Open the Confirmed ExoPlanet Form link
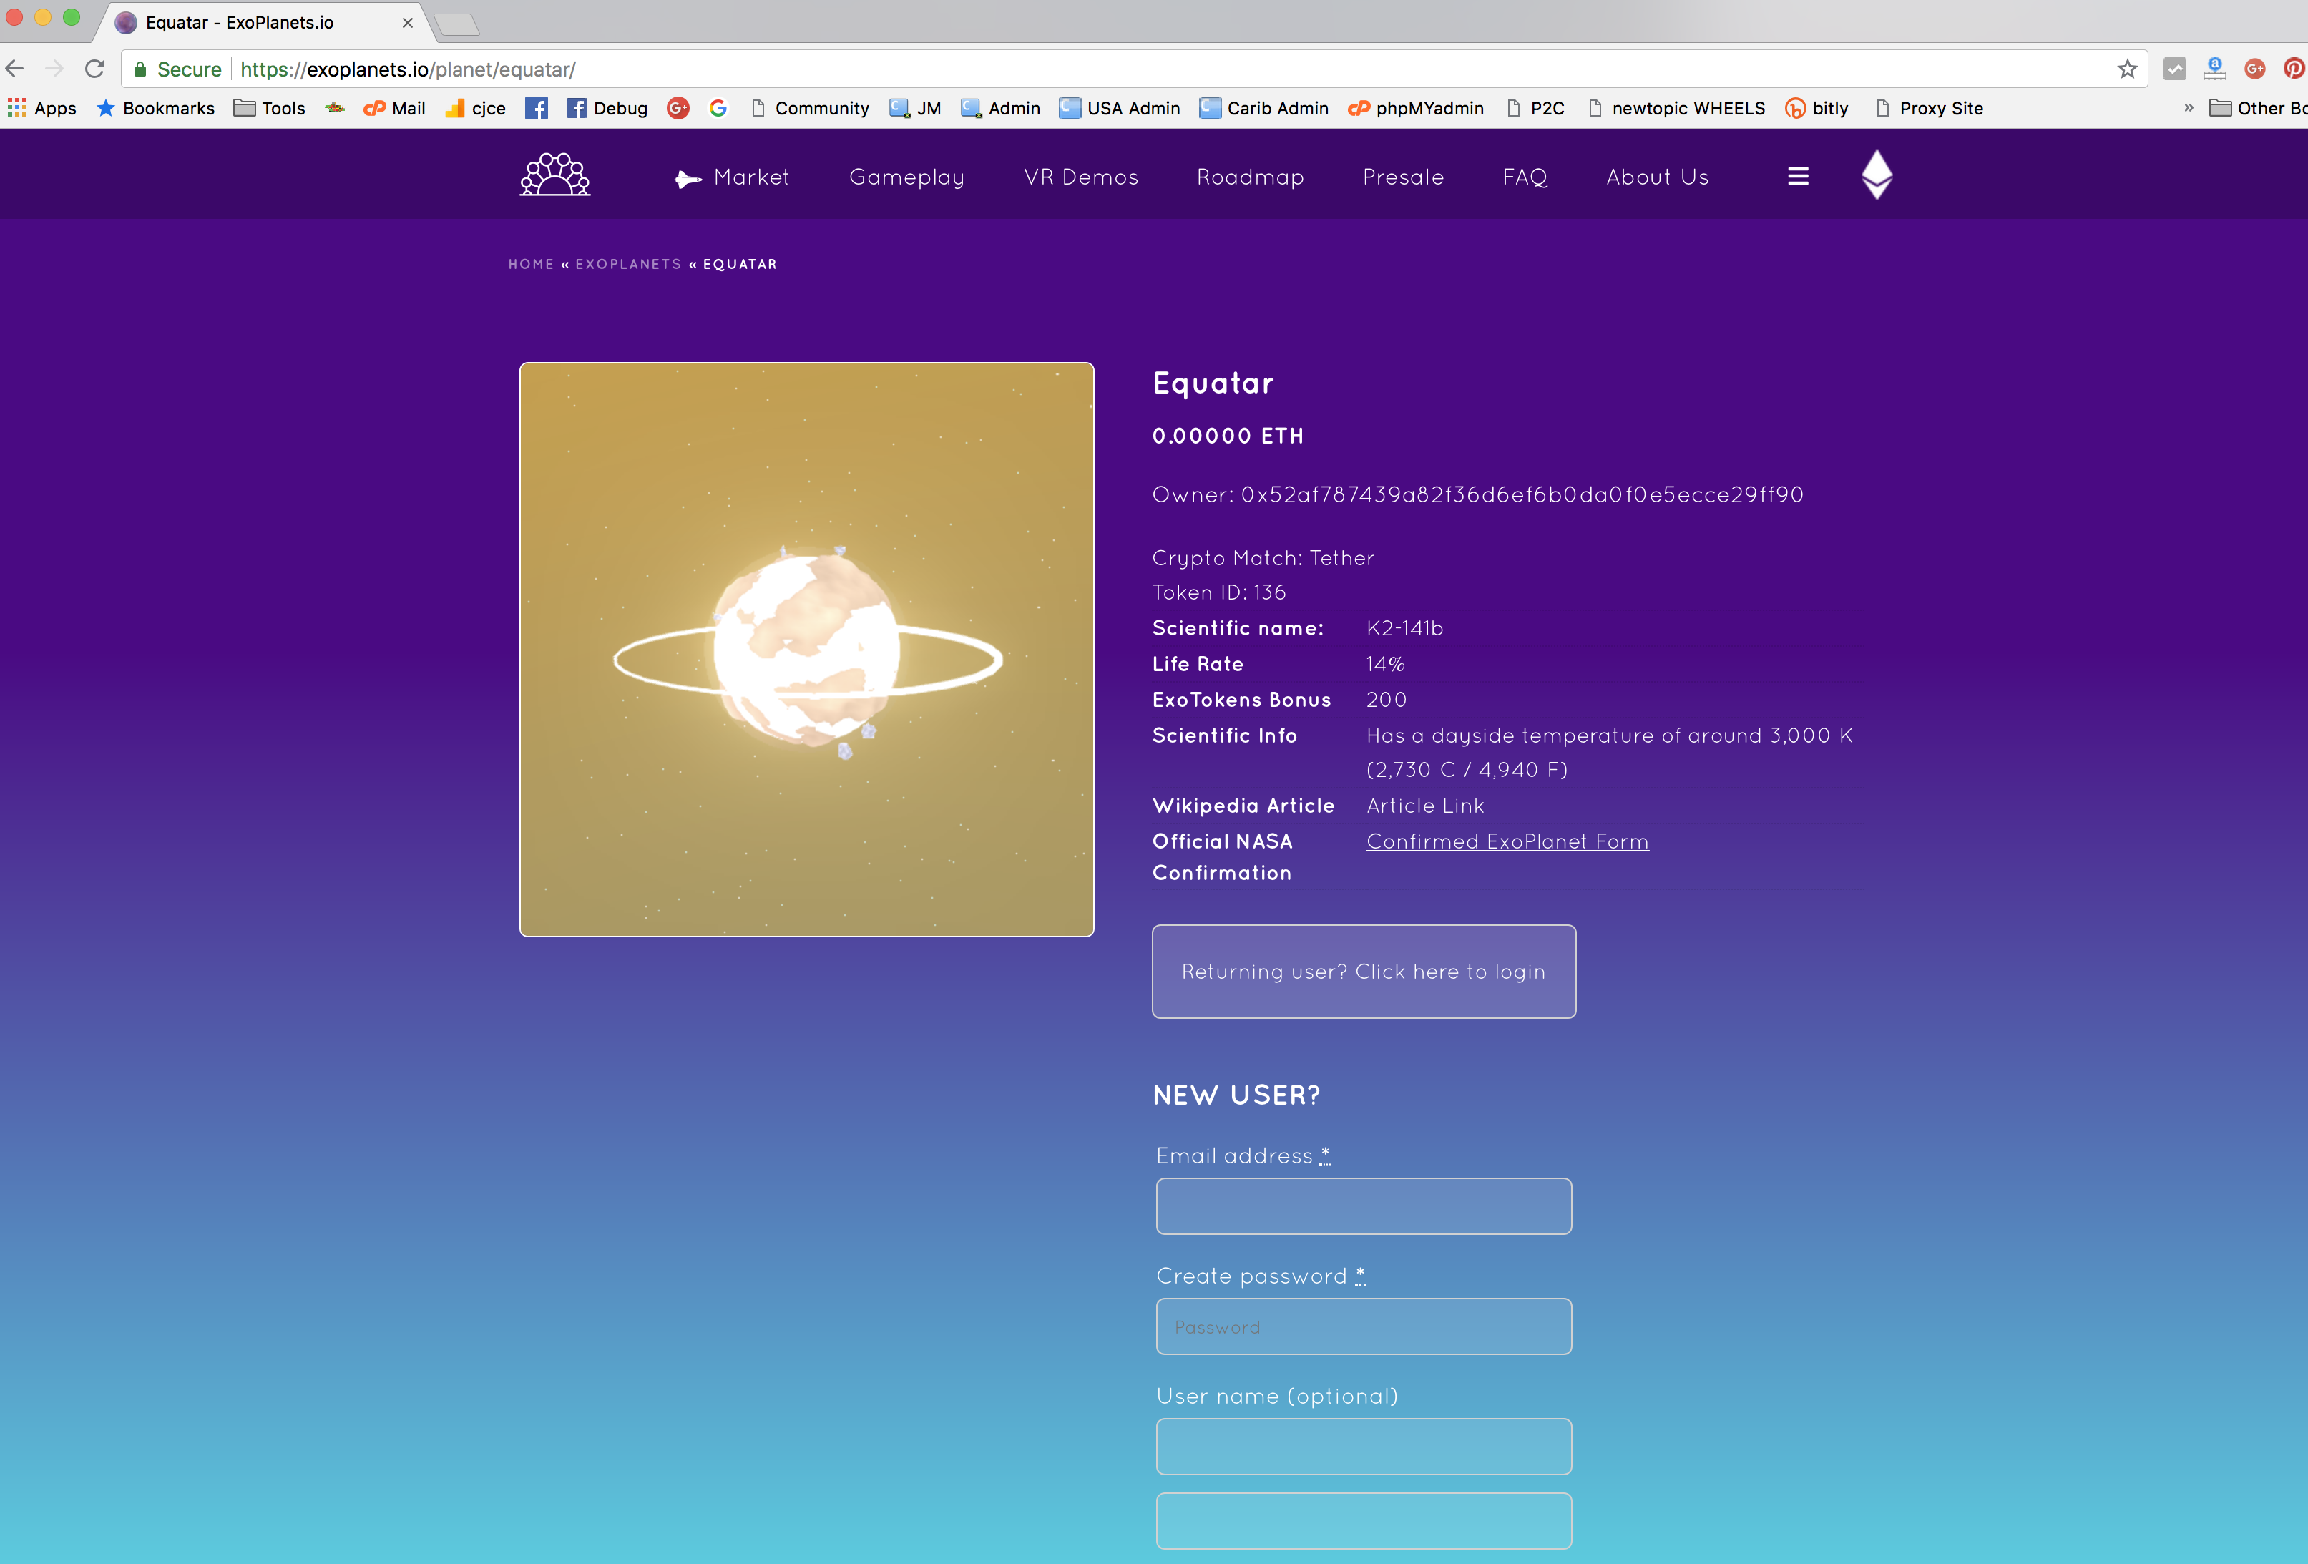Screen dimensions: 2308x1564 point(1507,841)
